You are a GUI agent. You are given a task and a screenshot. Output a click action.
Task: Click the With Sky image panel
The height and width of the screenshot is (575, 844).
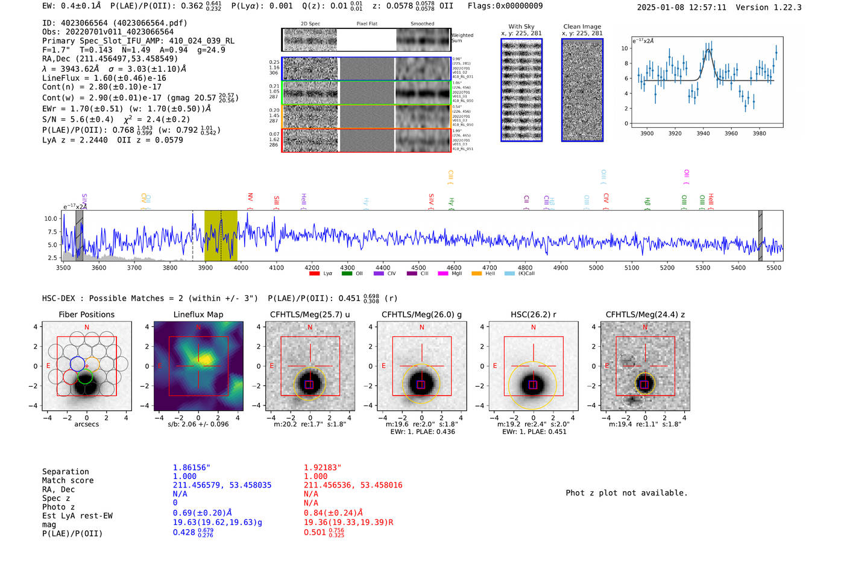[521, 90]
